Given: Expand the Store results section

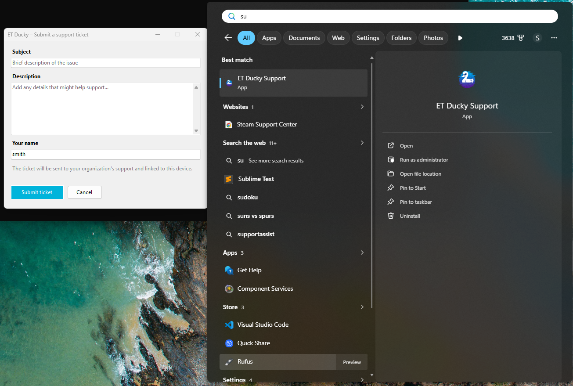Looking at the screenshot, I should (x=362, y=307).
